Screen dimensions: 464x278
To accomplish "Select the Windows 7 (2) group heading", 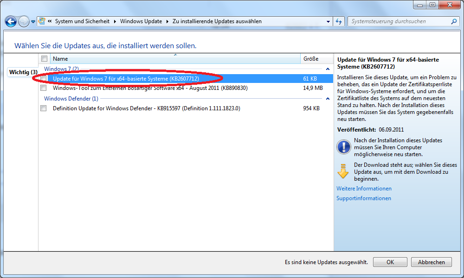I will click(x=61, y=69).
